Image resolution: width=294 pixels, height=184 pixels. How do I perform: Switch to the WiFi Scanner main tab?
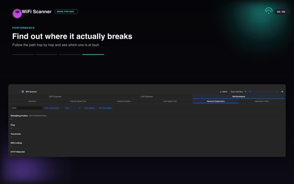(55, 96)
